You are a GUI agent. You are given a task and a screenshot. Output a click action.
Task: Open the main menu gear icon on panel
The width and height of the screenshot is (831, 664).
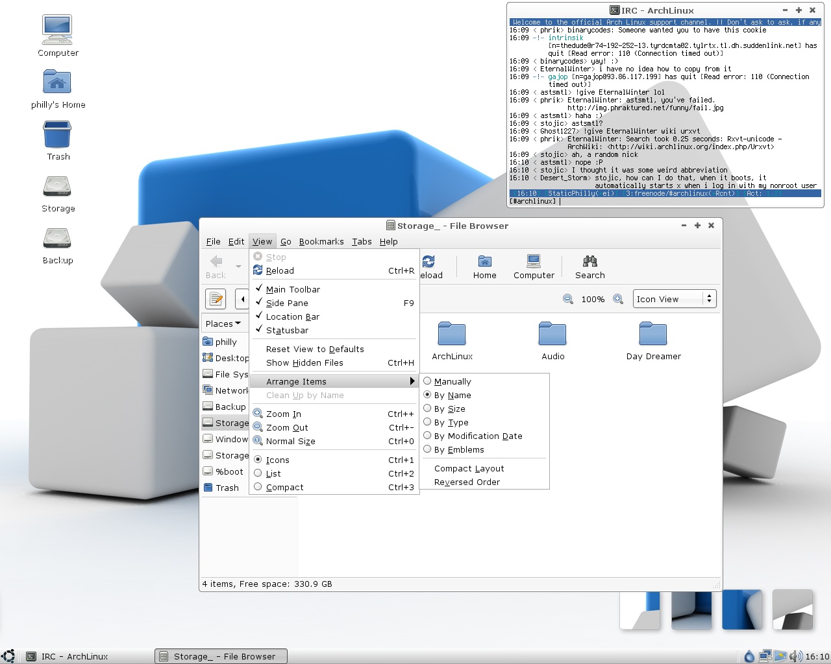(x=8, y=656)
